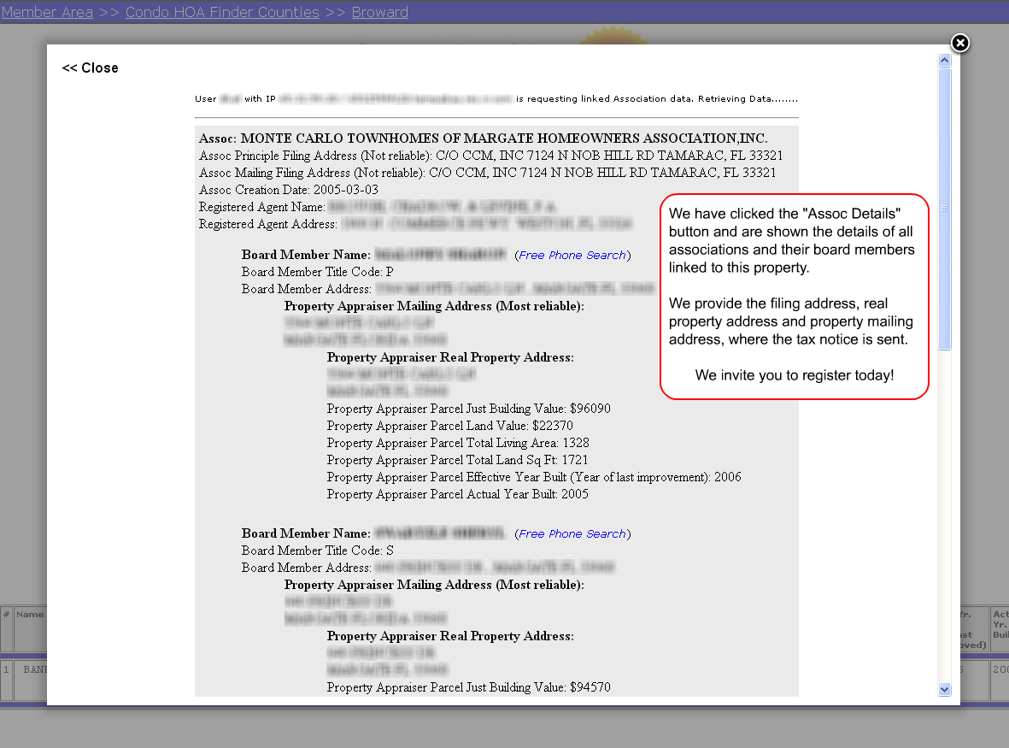
Task: Click the Assoc Creation Date 2005-03-03 line
Action: 289,190
